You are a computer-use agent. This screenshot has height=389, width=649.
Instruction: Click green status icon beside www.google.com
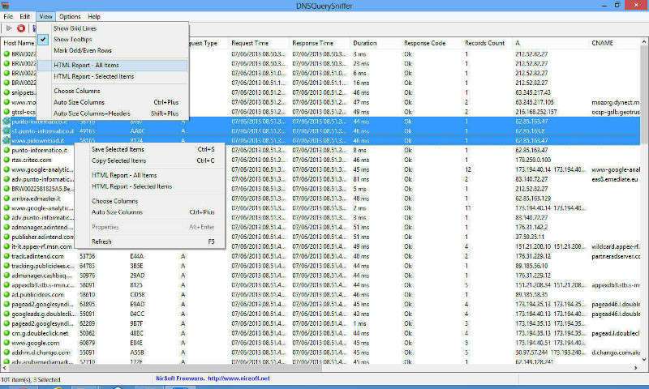(6, 343)
